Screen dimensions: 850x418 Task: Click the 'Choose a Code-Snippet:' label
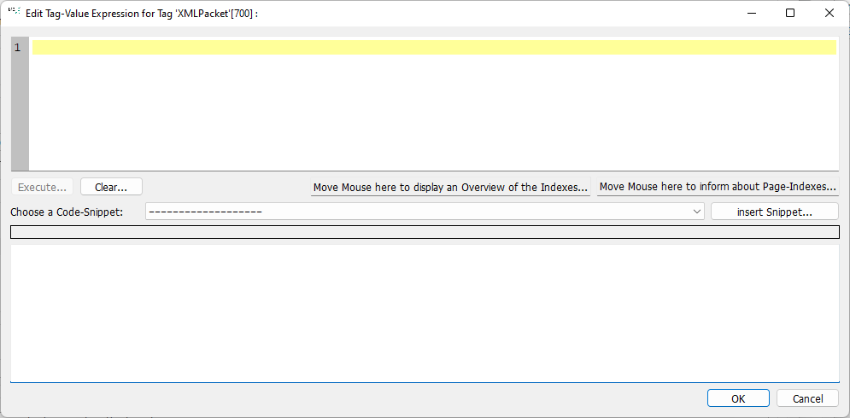(67, 212)
